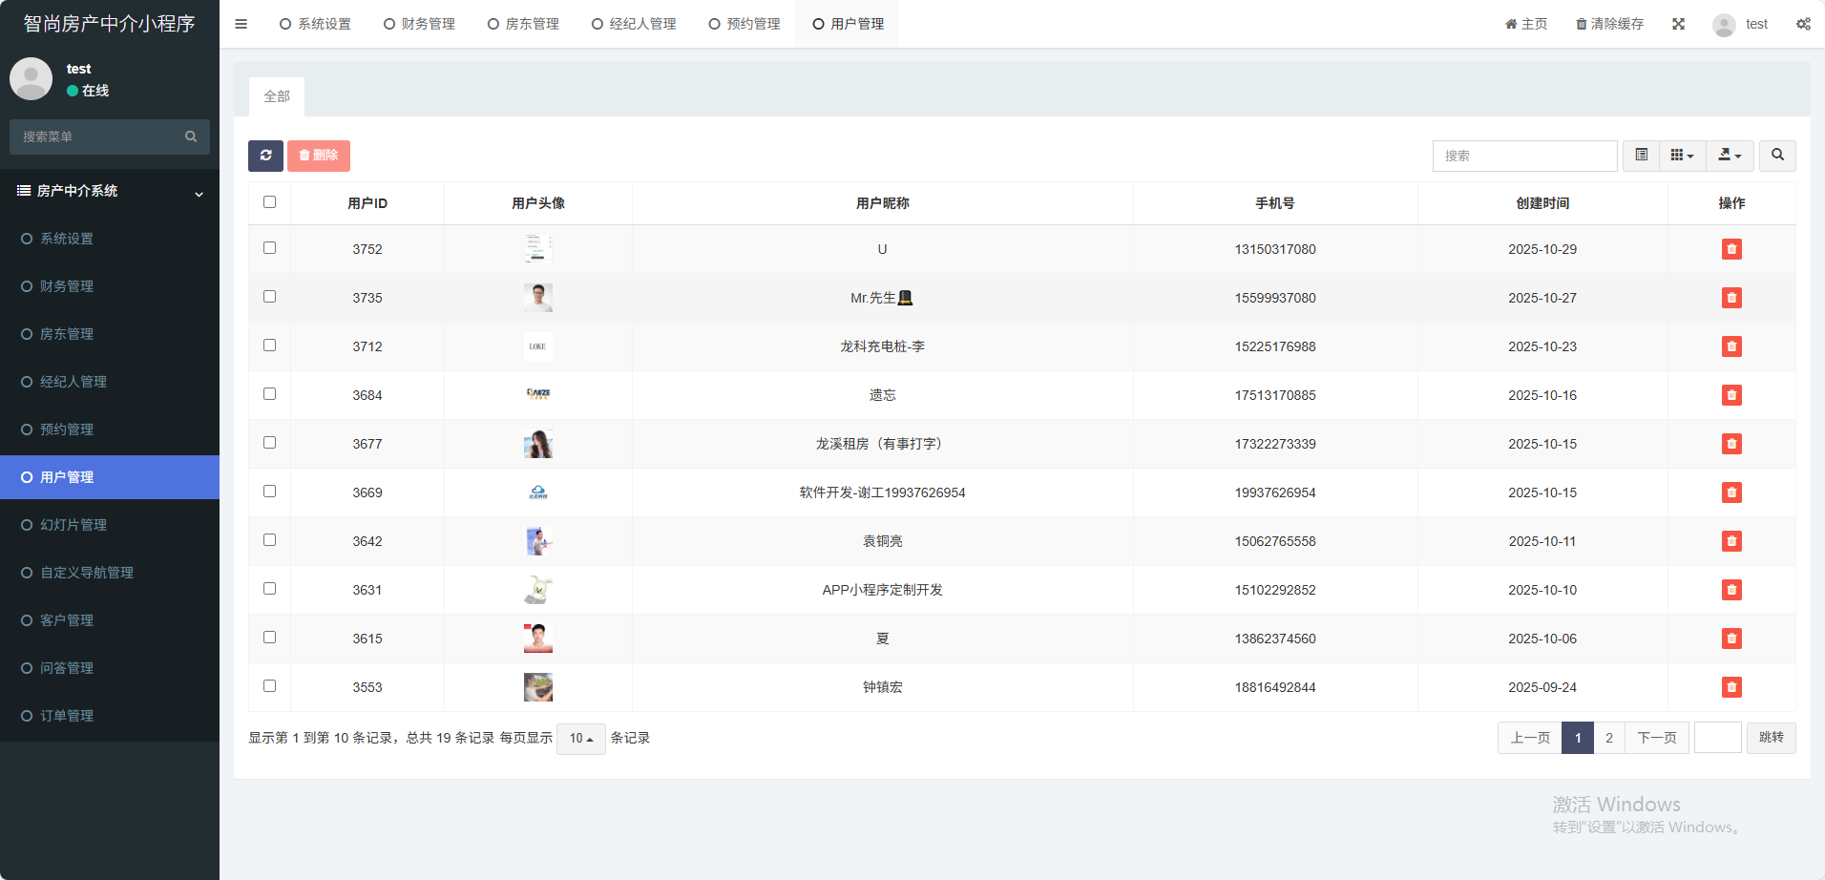Viewport: 1825px width, 880px height.
Task: Select checkbox for user ID 3735
Action: (269, 297)
